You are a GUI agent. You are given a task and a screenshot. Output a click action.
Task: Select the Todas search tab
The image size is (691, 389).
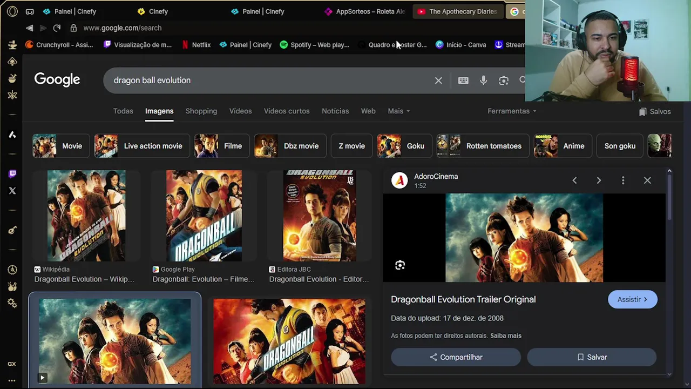pos(123,111)
